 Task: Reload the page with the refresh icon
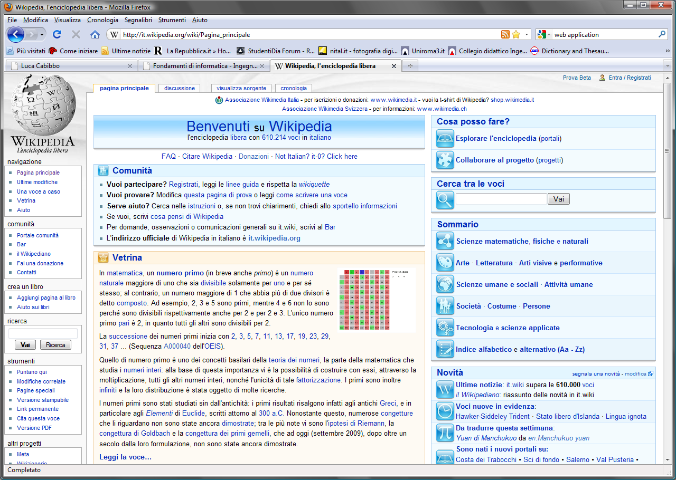pos(57,34)
